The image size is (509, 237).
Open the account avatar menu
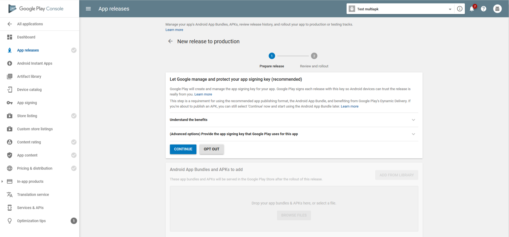(497, 9)
